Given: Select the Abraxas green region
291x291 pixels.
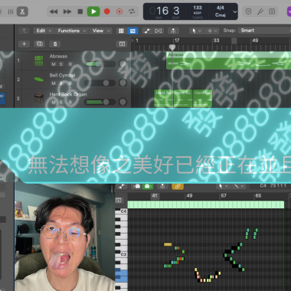Looking at the screenshot, I should [228, 60].
